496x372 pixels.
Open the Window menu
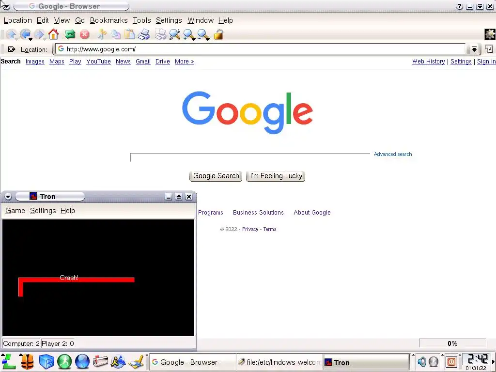pos(201,20)
